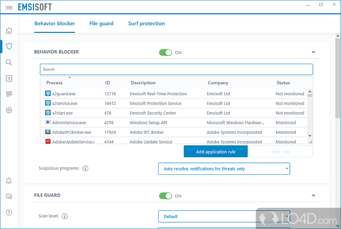Click the process Search field
Screen dimensions: 341x229
click(176, 69)
